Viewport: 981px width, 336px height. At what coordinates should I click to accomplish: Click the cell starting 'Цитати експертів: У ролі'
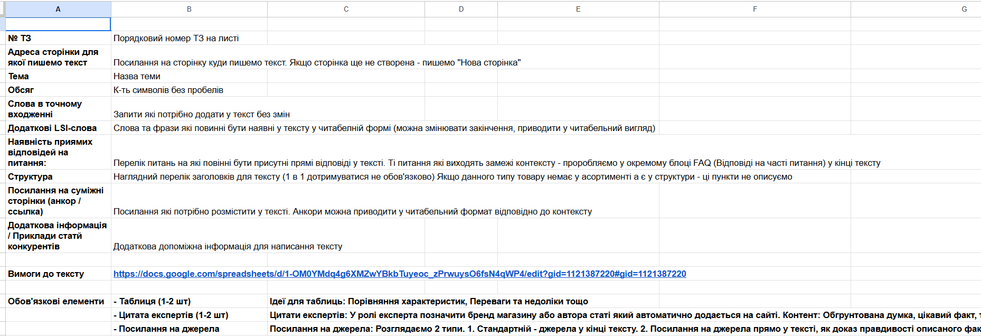coord(624,315)
